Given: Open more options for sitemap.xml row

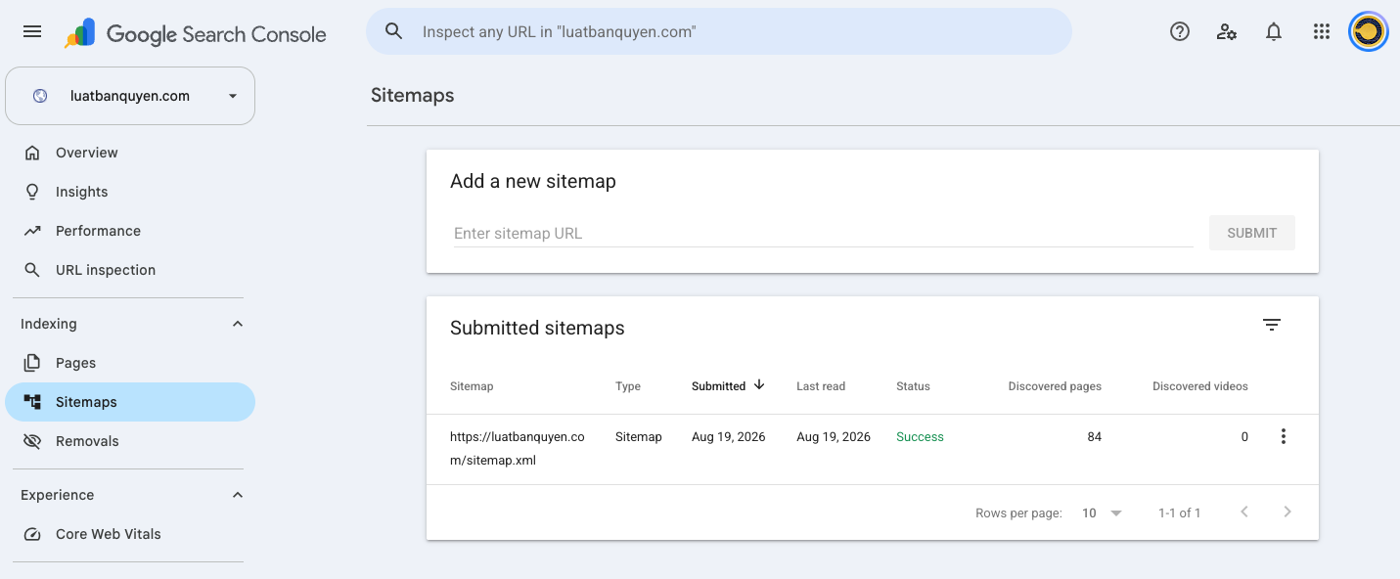Looking at the screenshot, I should [x=1284, y=437].
